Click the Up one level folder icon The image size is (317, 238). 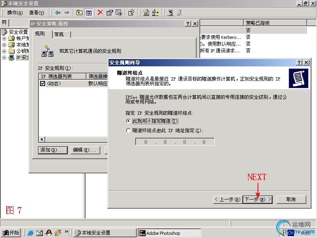pos(79,13)
